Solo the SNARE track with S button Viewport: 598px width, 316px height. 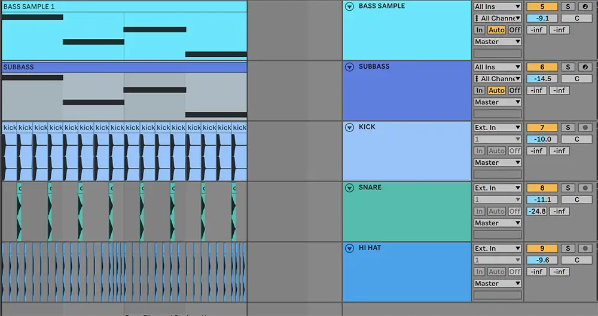pos(568,188)
